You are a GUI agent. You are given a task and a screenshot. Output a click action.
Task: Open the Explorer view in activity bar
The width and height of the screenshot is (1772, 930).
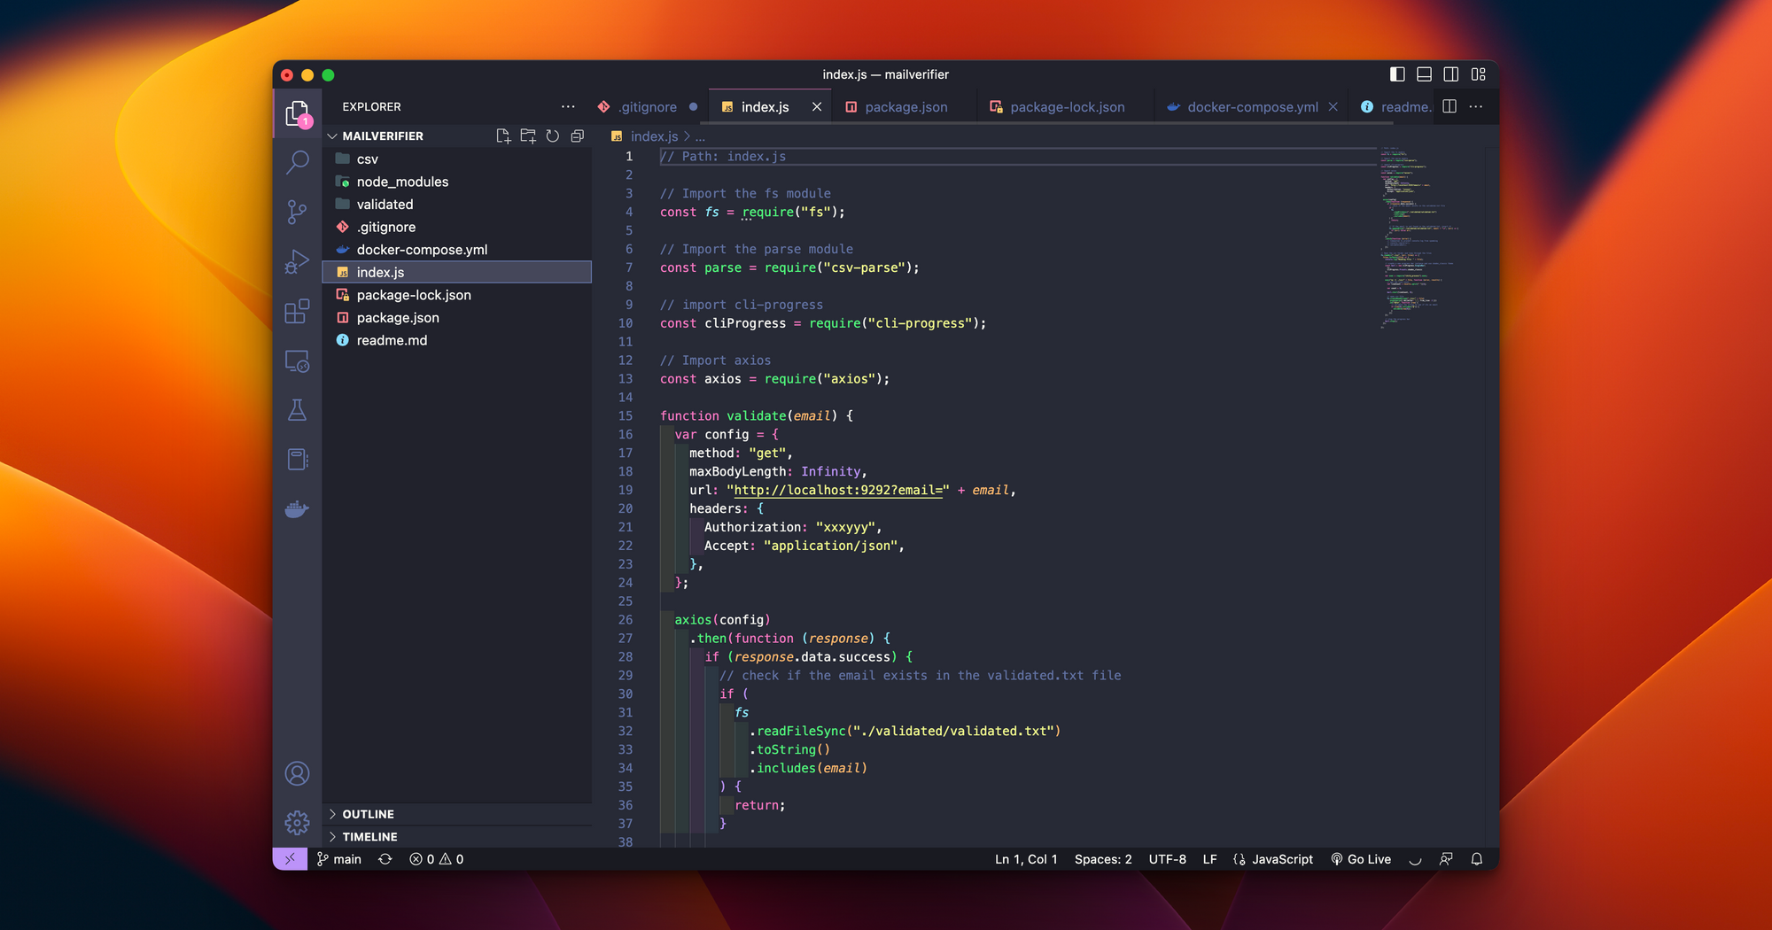(297, 113)
